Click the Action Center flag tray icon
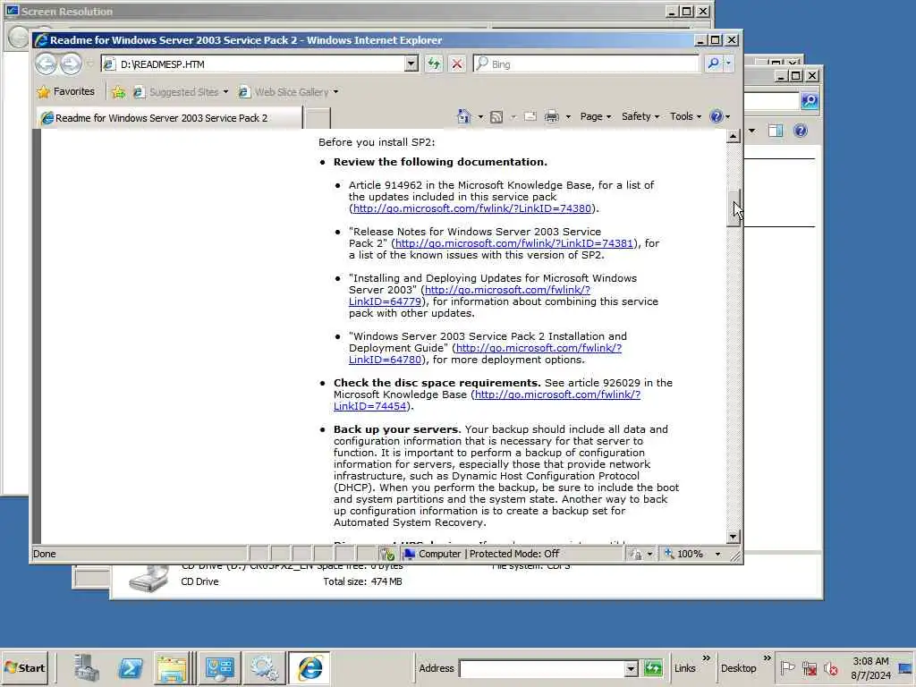 click(787, 667)
